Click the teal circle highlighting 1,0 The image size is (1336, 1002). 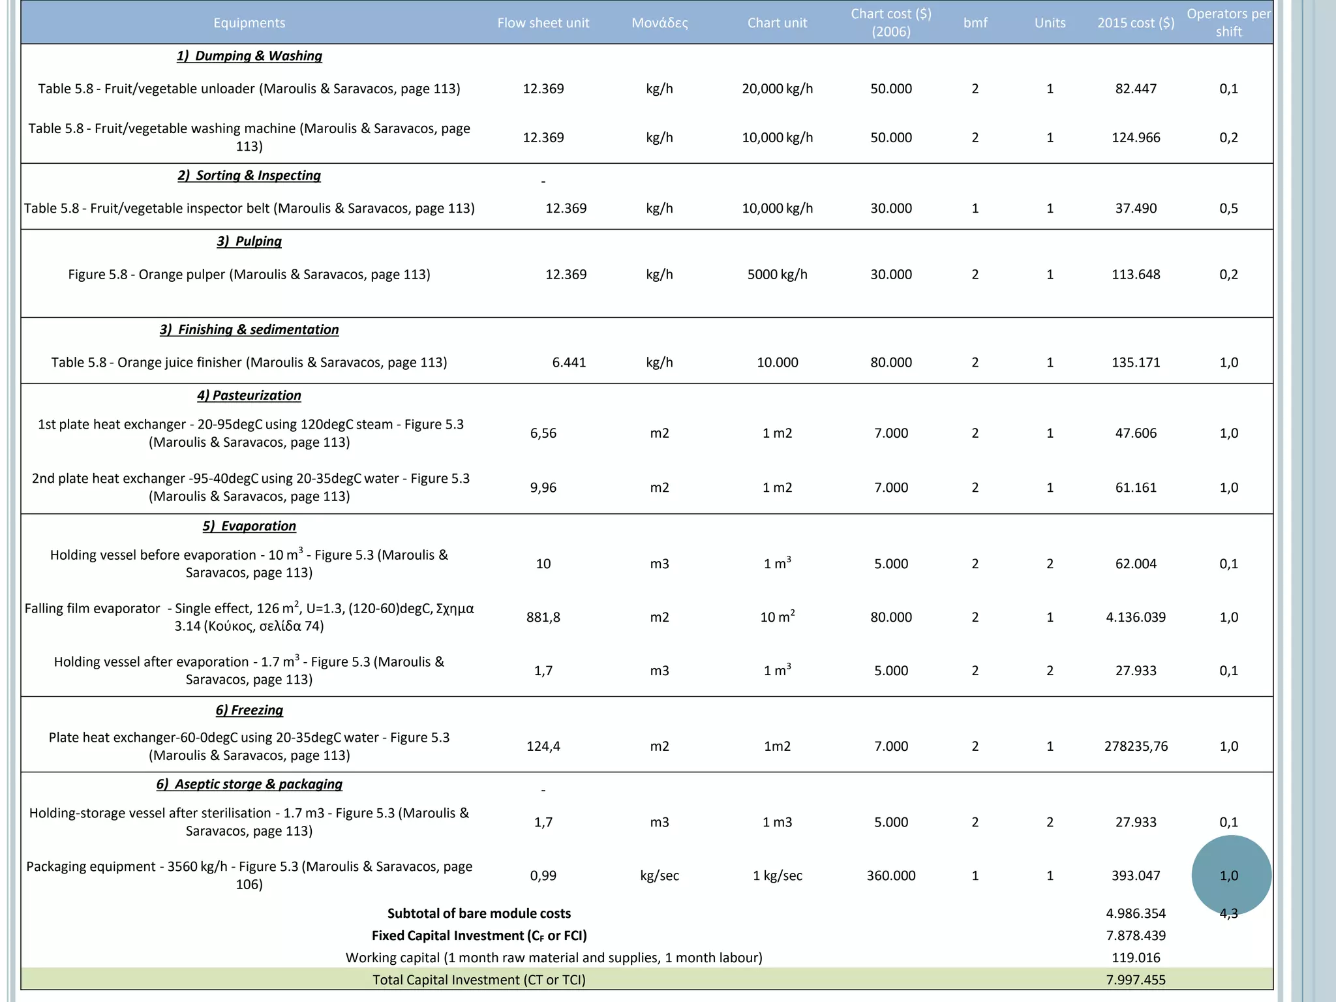[1230, 875]
